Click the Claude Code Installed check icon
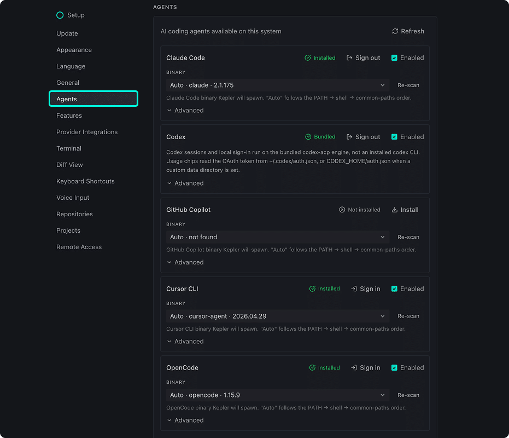509x438 pixels. [x=308, y=58]
